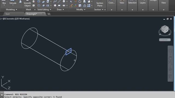
Task: Add a new drawing tab
Action: coord(49,14)
